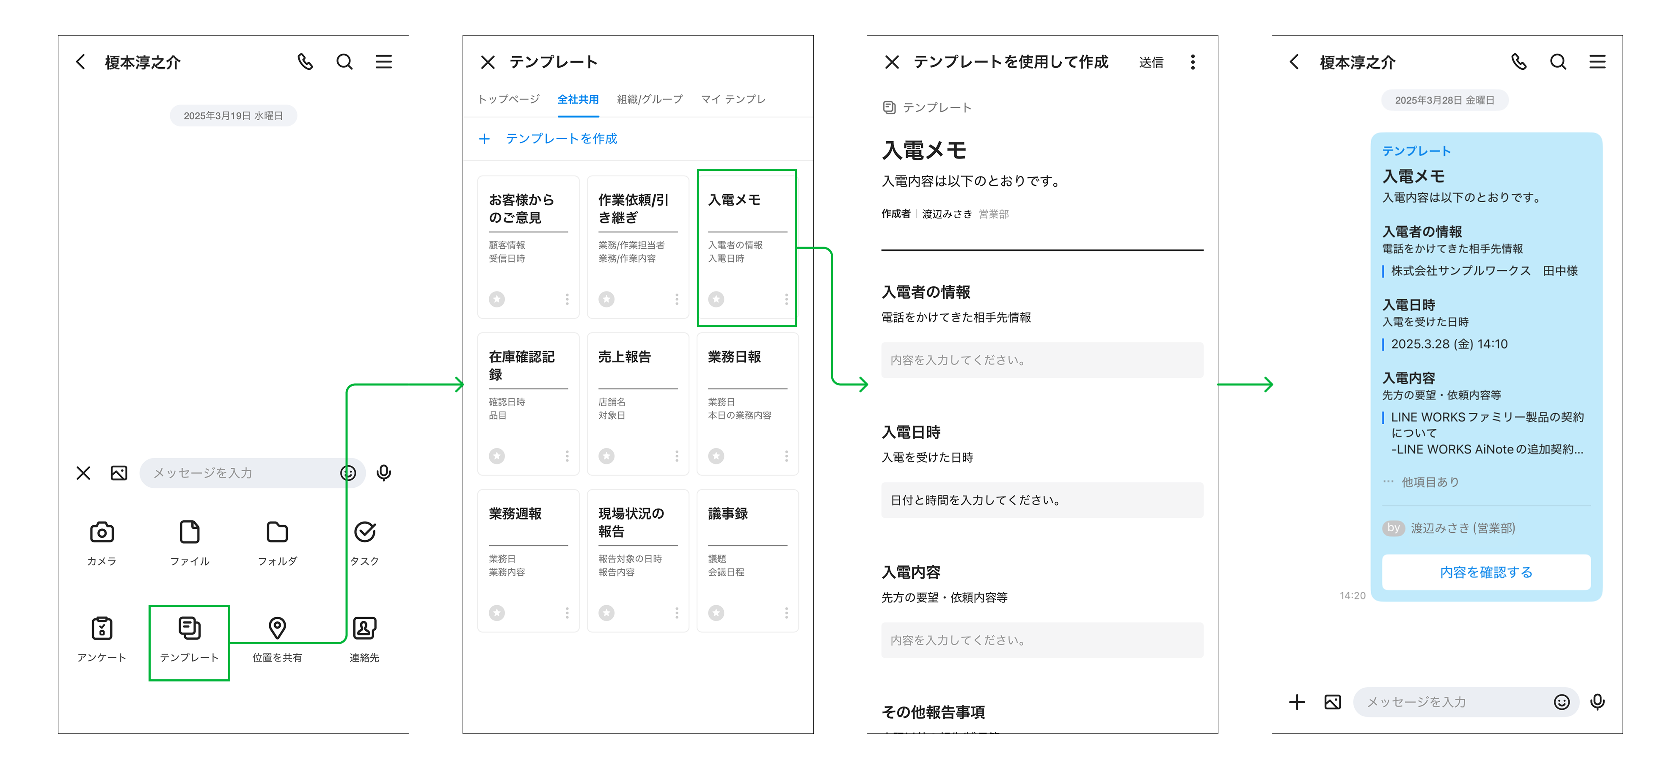
Task: Open more options on お客様からのご意見 card
Action: [x=567, y=299]
